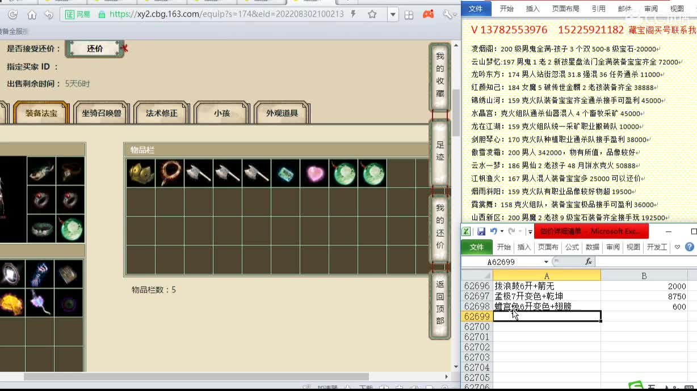The height and width of the screenshot is (391, 697).
Task: Click the glowing mirror talisman icon
Action: tap(12, 274)
